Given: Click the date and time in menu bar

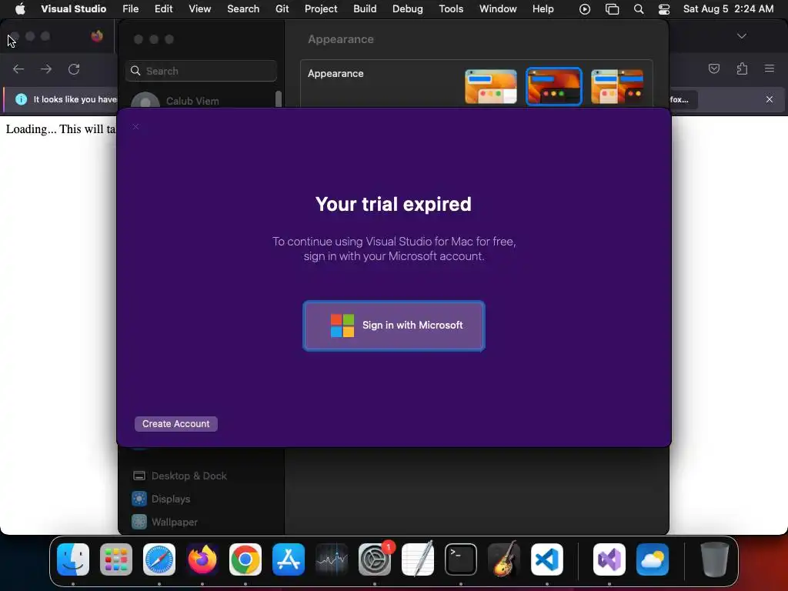Looking at the screenshot, I should point(728,8).
